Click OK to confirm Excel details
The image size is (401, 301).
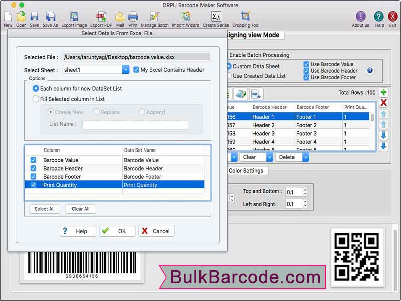pyautogui.click(x=117, y=231)
